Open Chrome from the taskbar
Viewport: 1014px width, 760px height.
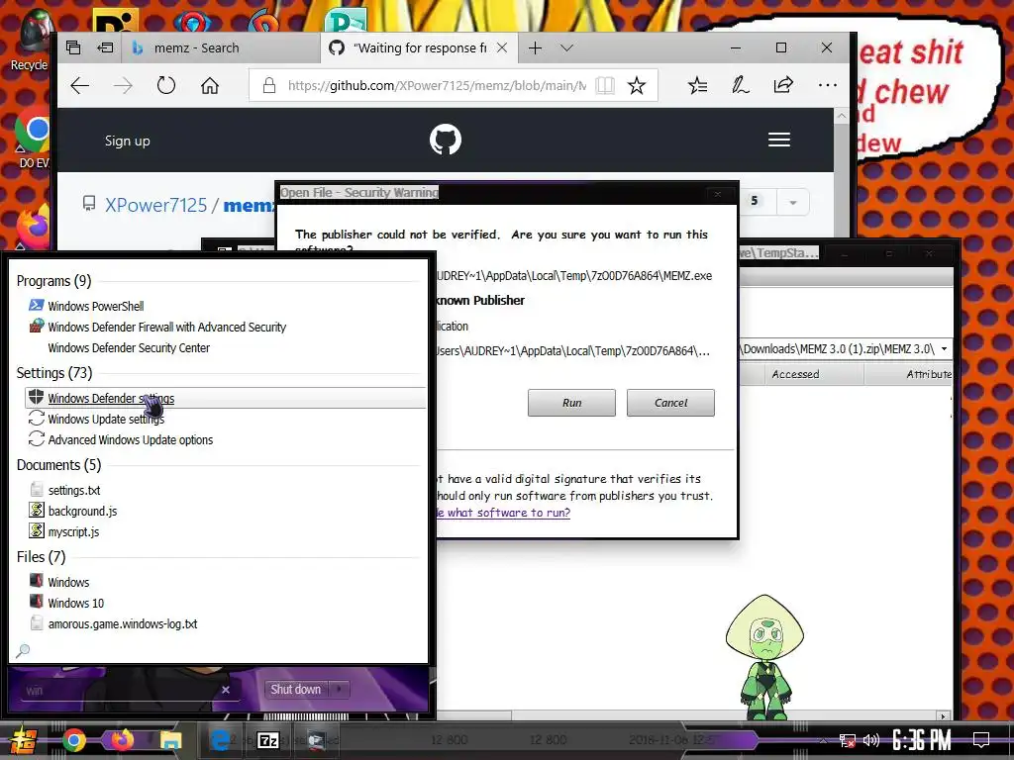tap(73, 740)
